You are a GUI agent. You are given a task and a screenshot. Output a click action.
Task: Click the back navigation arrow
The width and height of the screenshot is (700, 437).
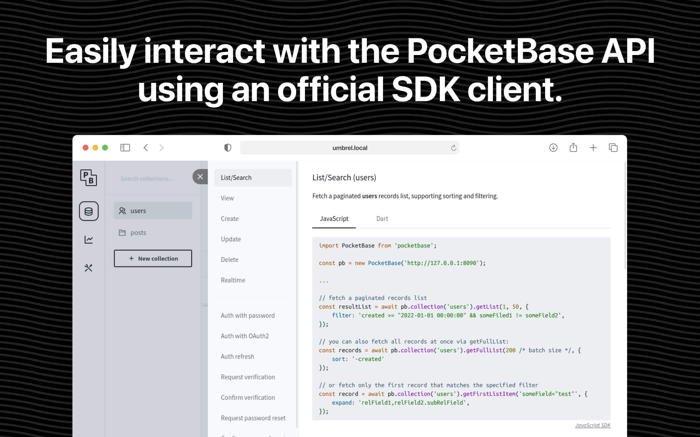(x=146, y=148)
